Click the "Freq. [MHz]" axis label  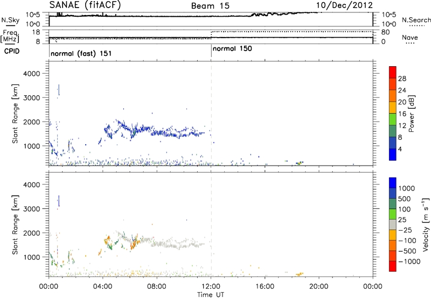point(10,36)
